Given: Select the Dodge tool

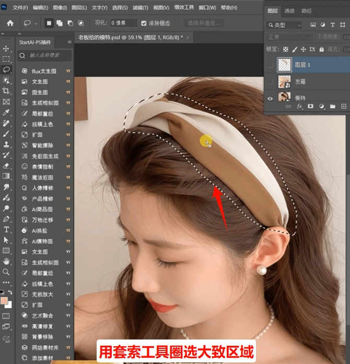Looking at the screenshot, I should [6, 208].
